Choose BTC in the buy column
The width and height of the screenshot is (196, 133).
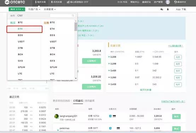click(x=20, y=23)
